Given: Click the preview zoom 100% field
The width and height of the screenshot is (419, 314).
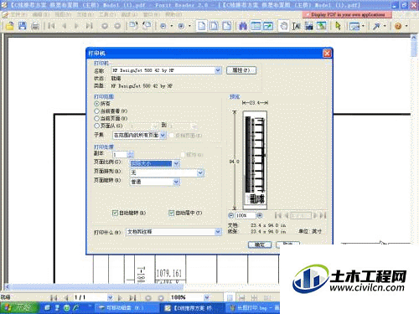Looking at the screenshot, I should click(246, 215).
